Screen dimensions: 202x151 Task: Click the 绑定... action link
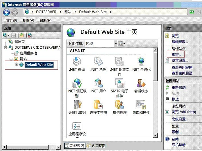[176, 55]
